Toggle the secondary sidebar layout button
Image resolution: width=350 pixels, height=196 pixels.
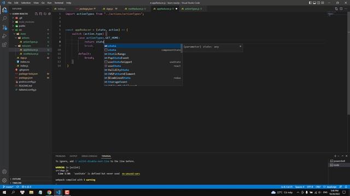318,3
